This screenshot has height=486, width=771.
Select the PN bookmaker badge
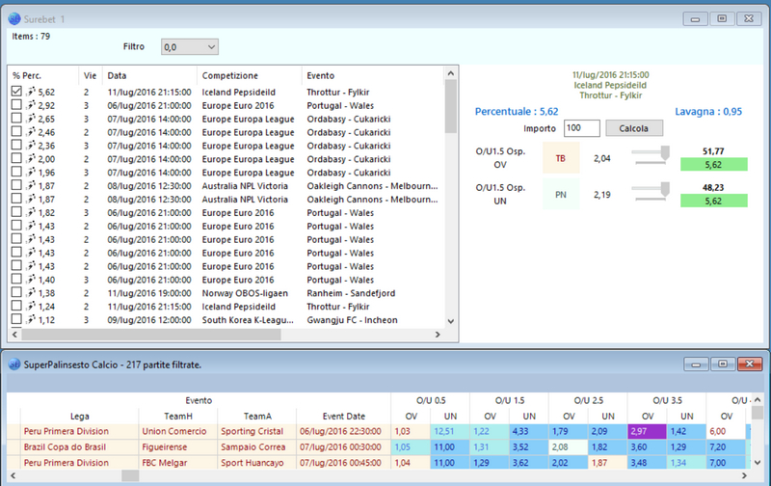click(x=560, y=194)
